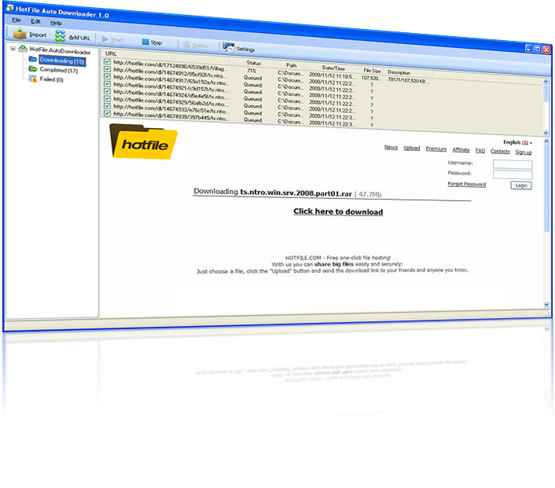Uncheck the 14674917 URL row checkbox

click(x=107, y=76)
